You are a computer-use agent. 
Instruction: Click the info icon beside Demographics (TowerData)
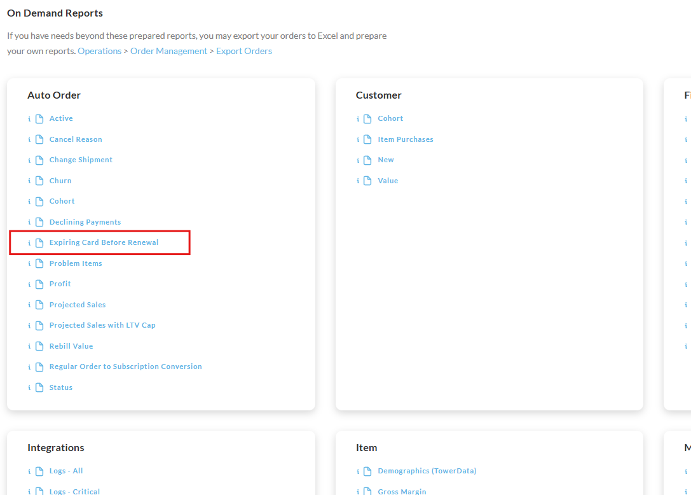(x=358, y=471)
